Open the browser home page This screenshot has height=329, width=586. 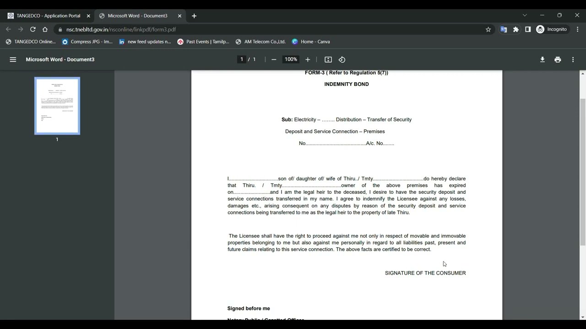coord(45,29)
